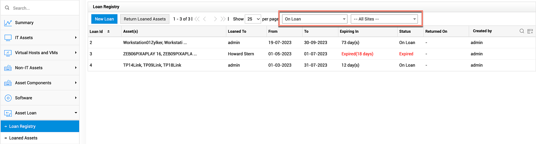Screen dimensions: 536x144
Task: Go to the last page arrow
Action: 223,19
